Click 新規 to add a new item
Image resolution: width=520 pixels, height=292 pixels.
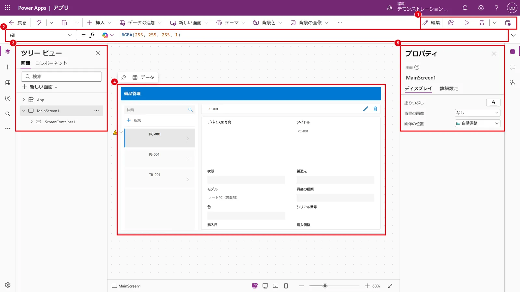tap(134, 120)
